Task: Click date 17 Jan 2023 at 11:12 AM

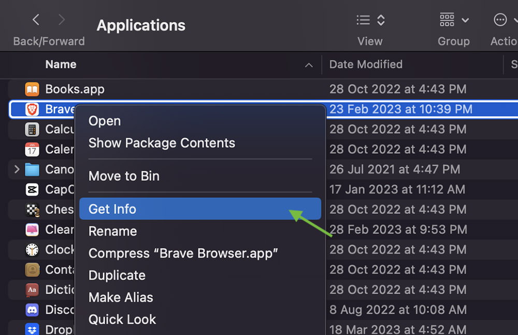Action: coord(397,190)
